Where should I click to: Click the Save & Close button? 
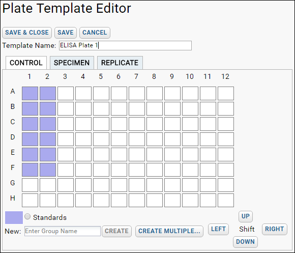(27, 33)
